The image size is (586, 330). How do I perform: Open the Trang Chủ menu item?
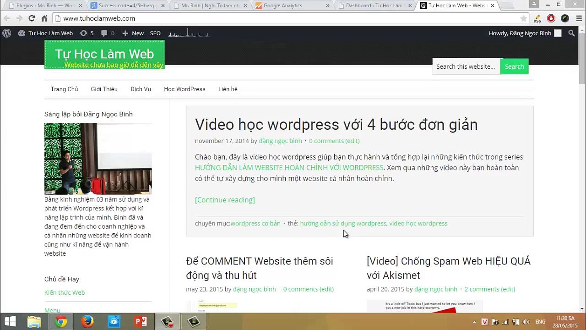[64, 89]
